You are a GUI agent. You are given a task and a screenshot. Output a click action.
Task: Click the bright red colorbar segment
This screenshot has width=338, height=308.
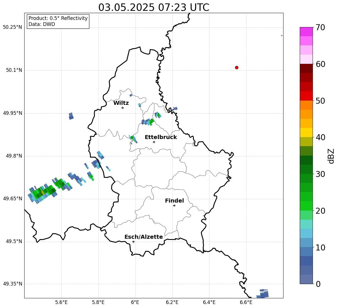point(306,96)
